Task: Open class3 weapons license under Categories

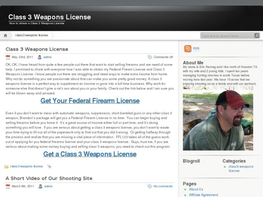Action: point(241,169)
